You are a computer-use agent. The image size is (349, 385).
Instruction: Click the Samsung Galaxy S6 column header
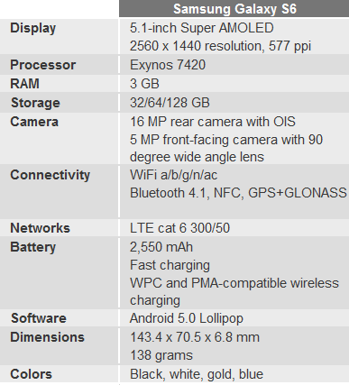tap(234, 9)
